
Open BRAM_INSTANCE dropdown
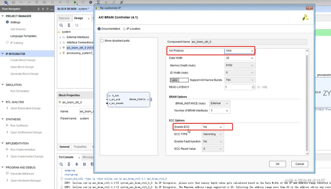pyautogui.click(x=220, y=103)
